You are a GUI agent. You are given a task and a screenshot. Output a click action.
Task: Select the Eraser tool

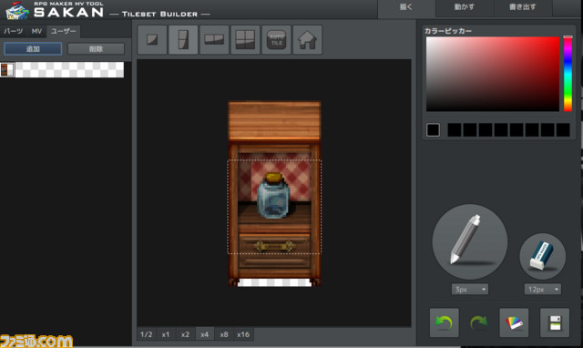(x=543, y=256)
